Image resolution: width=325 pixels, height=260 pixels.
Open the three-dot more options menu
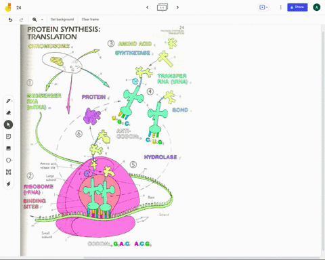point(280,7)
